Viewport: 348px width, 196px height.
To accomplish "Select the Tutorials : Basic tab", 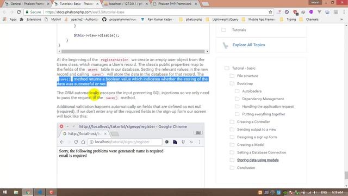I will click(x=76, y=4).
